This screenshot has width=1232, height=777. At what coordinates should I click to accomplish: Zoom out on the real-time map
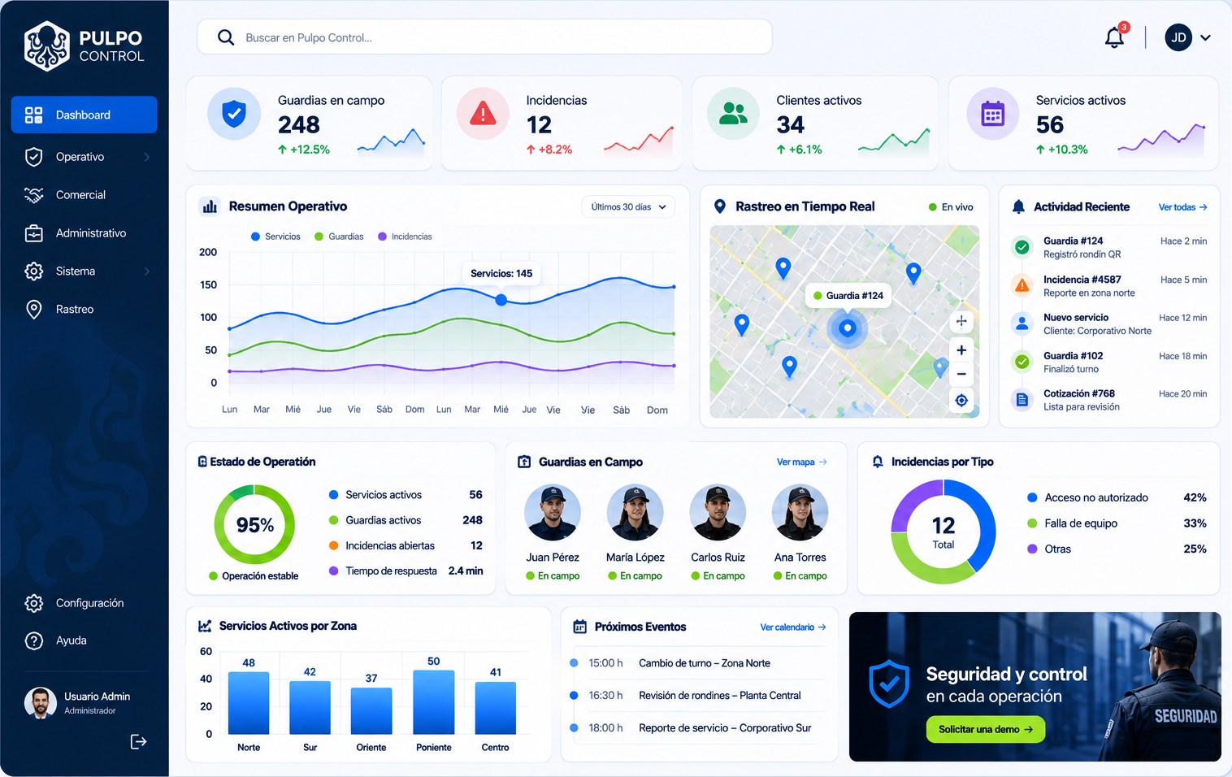point(961,374)
